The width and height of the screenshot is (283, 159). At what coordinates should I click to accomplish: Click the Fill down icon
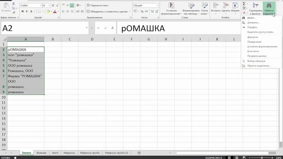pyautogui.click(x=244, y=8)
